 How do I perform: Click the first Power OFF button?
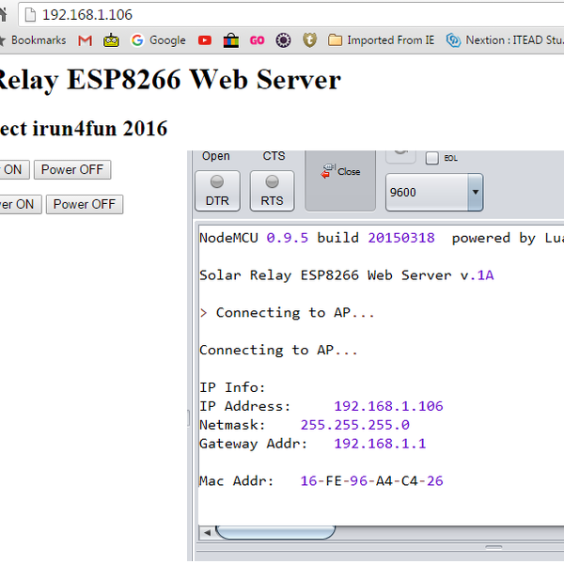tap(72, 170)
